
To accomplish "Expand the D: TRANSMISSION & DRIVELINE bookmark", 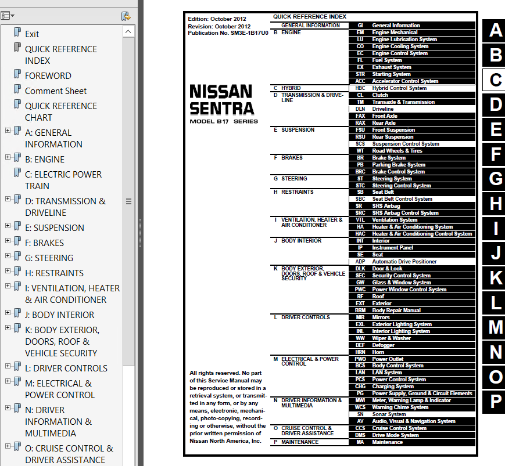I will pyautogui.click(x=8, y=198).
